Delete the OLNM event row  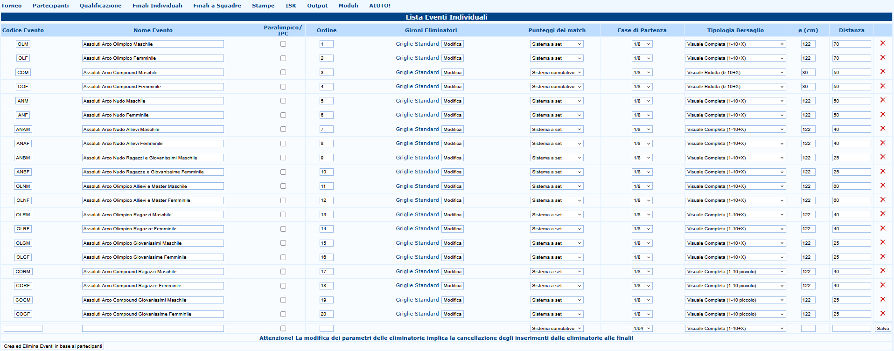882,186
